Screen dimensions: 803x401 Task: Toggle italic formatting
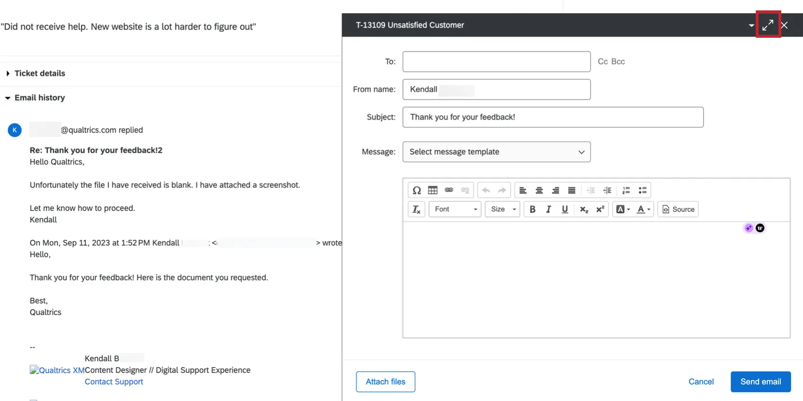click(548, 209)
